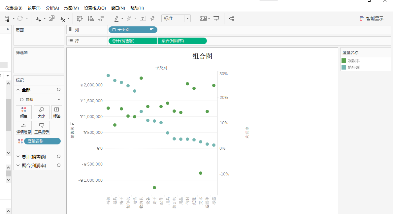Open the 分析(A) menu
This screenshot has height=214, width=393.
(x=52, y=8)
